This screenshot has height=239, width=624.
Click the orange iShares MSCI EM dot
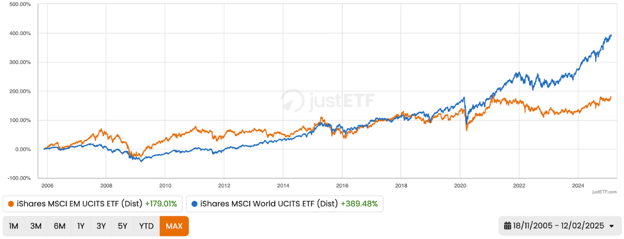11,204
